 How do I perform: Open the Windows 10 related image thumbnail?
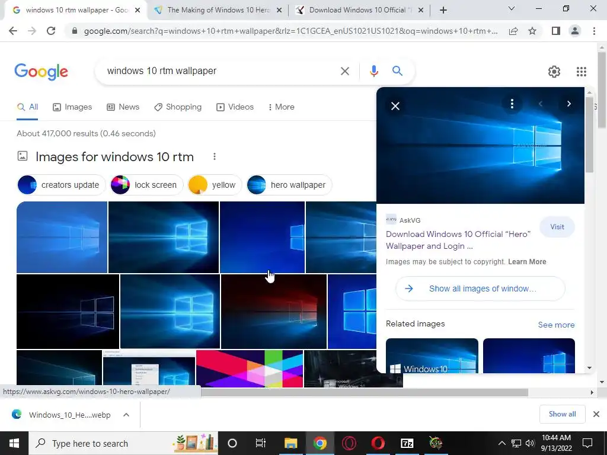pyautogui.click(x=432, y=356)
